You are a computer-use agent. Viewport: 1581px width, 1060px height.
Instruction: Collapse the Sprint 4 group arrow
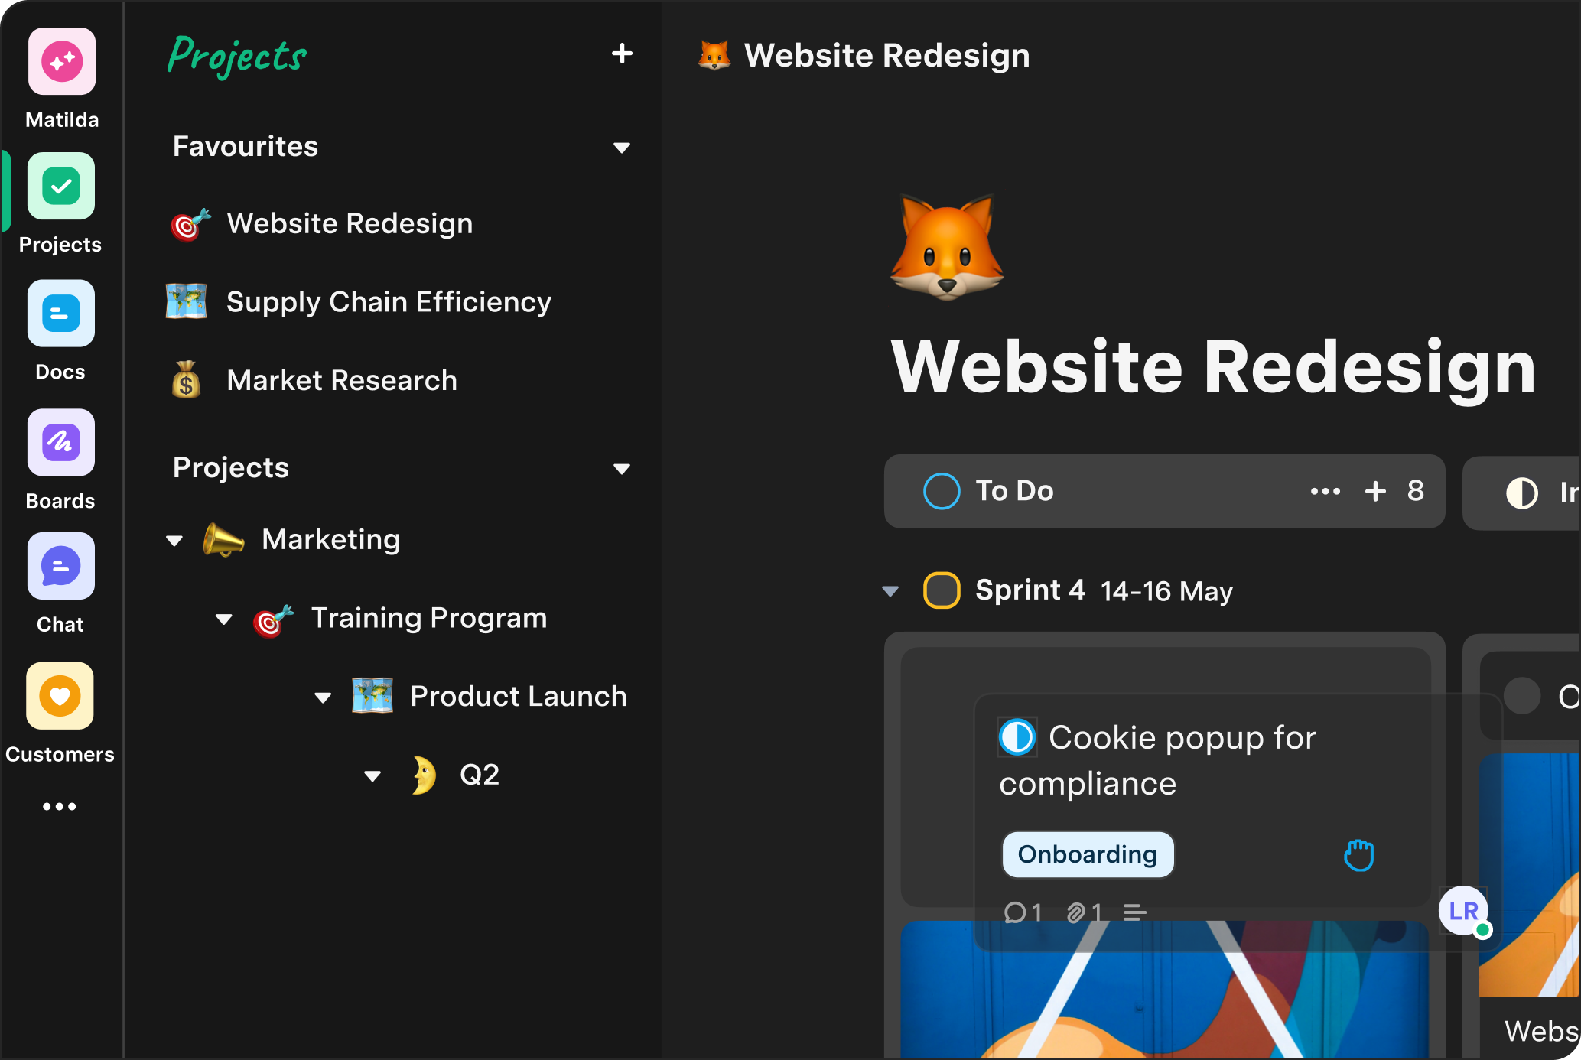point(890,590)
